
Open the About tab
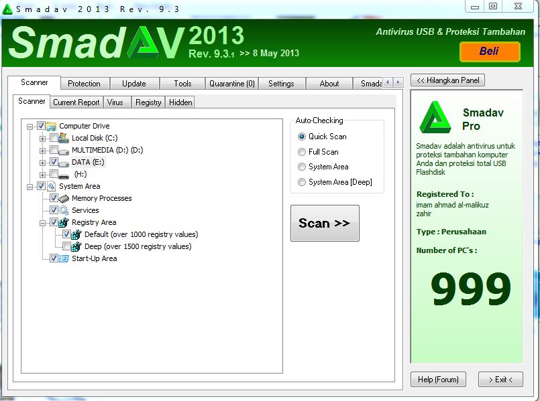(329, 84)
